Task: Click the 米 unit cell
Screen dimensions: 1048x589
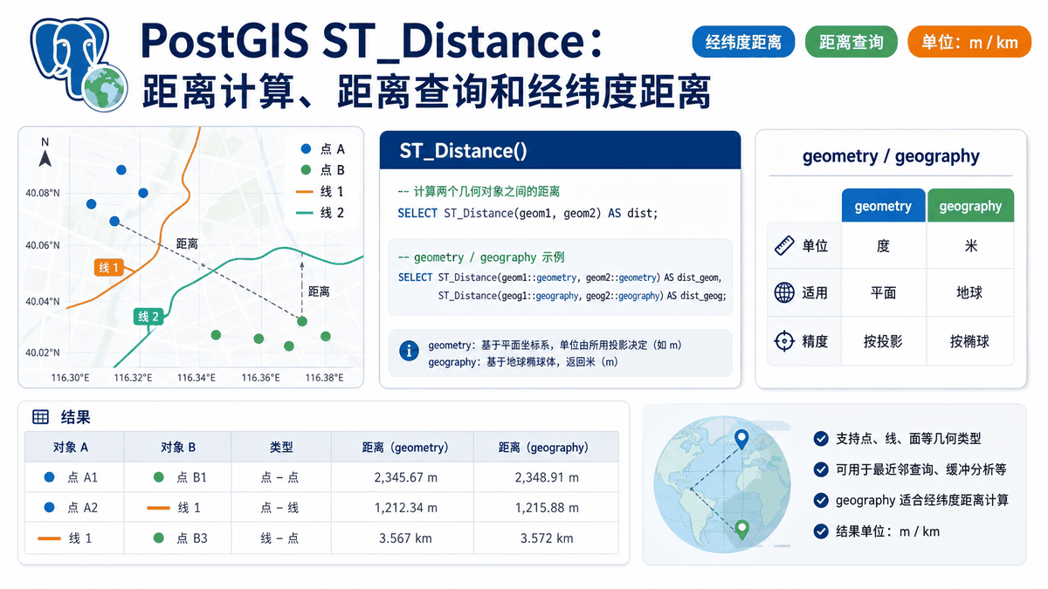Action: [x=970, y=247]
